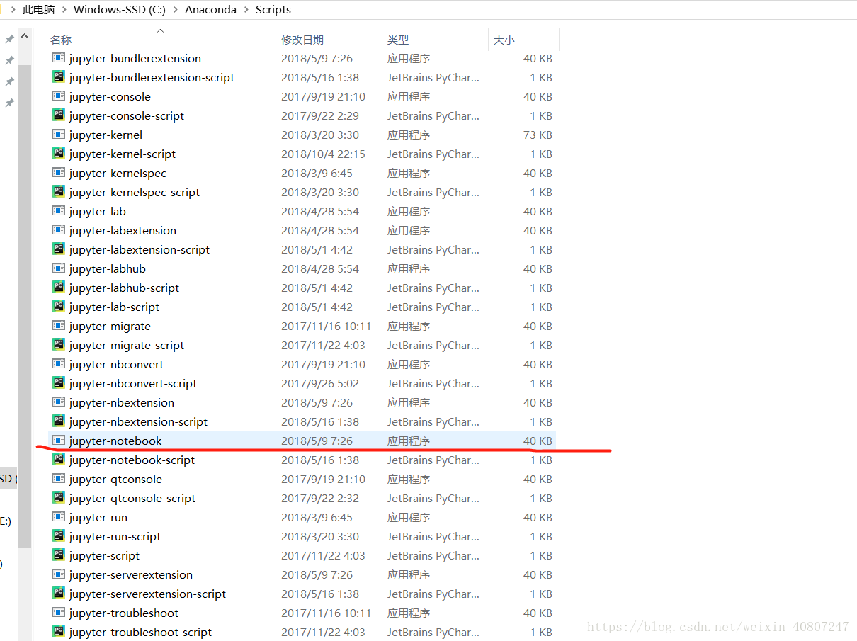Click the jupyter-kernel application icon
The image size is (857, 641).
[59, 135]
